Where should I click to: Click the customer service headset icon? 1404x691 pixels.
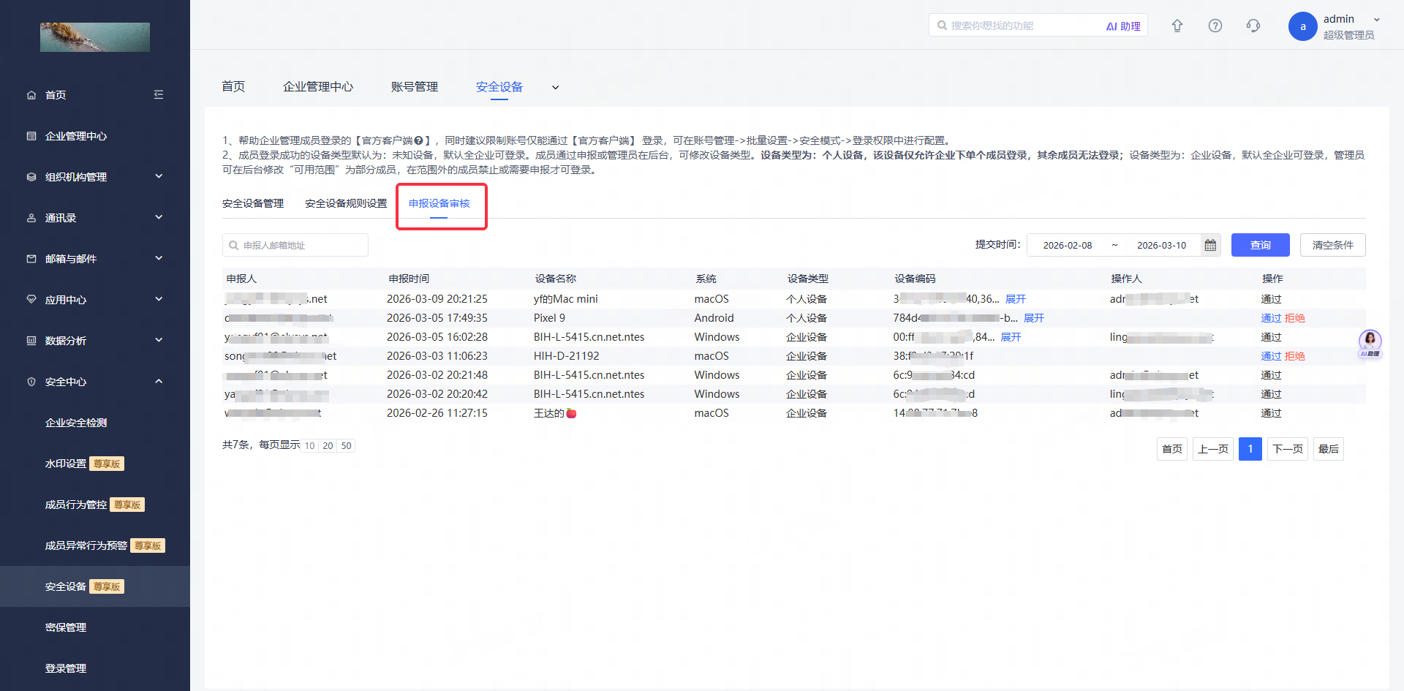(1253, 26)
